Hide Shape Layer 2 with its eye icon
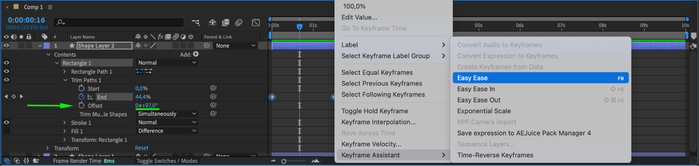Image resolution: width=699 pixels, height=166 pixels. 6,45
